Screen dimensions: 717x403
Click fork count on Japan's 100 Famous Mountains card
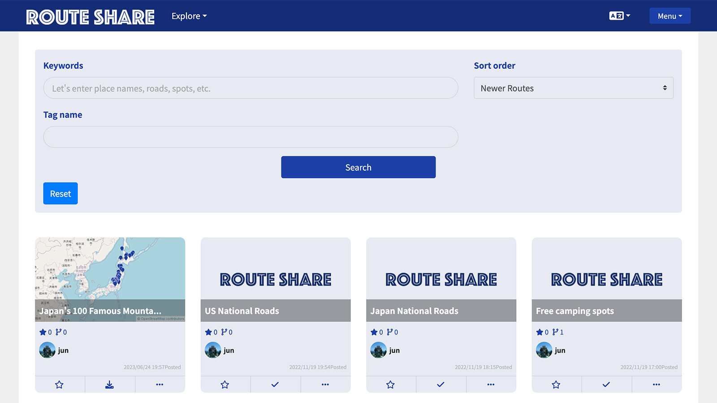click(x=61, y=332)
